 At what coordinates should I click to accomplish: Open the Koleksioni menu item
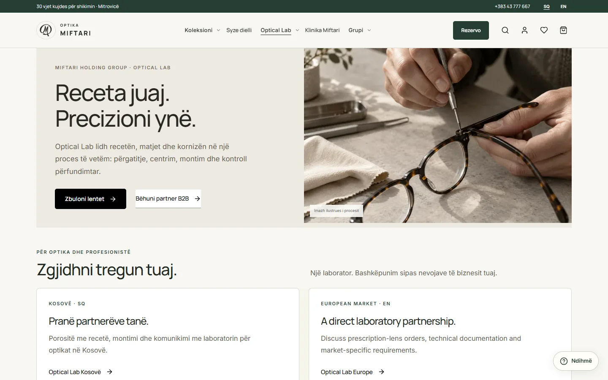tap(198, 30)
